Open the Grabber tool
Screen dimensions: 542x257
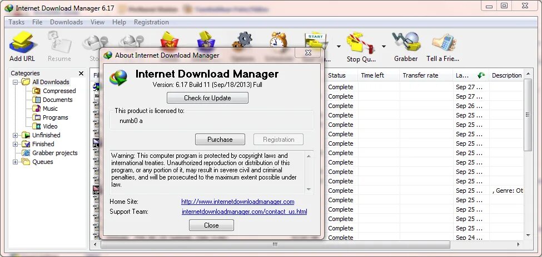(x=406, y=47)
